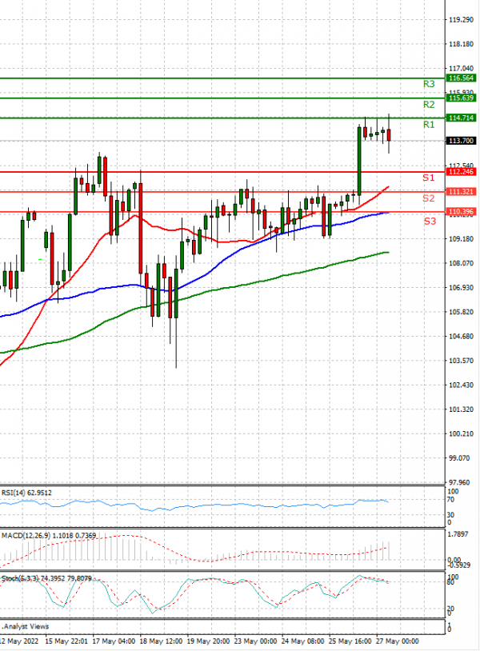This screenshot has height=651, width=480.
Task: Select the red S1 text marker
Action: point(429,178)
